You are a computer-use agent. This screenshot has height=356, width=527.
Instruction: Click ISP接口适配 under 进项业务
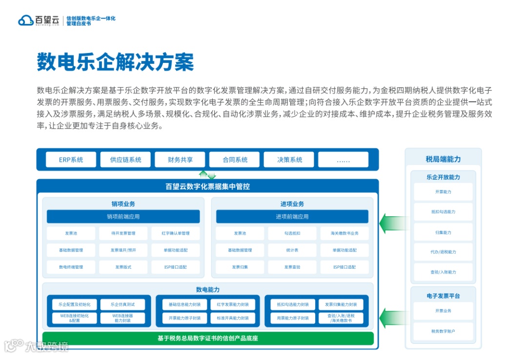pyautogui.click(x=345, y=267)
